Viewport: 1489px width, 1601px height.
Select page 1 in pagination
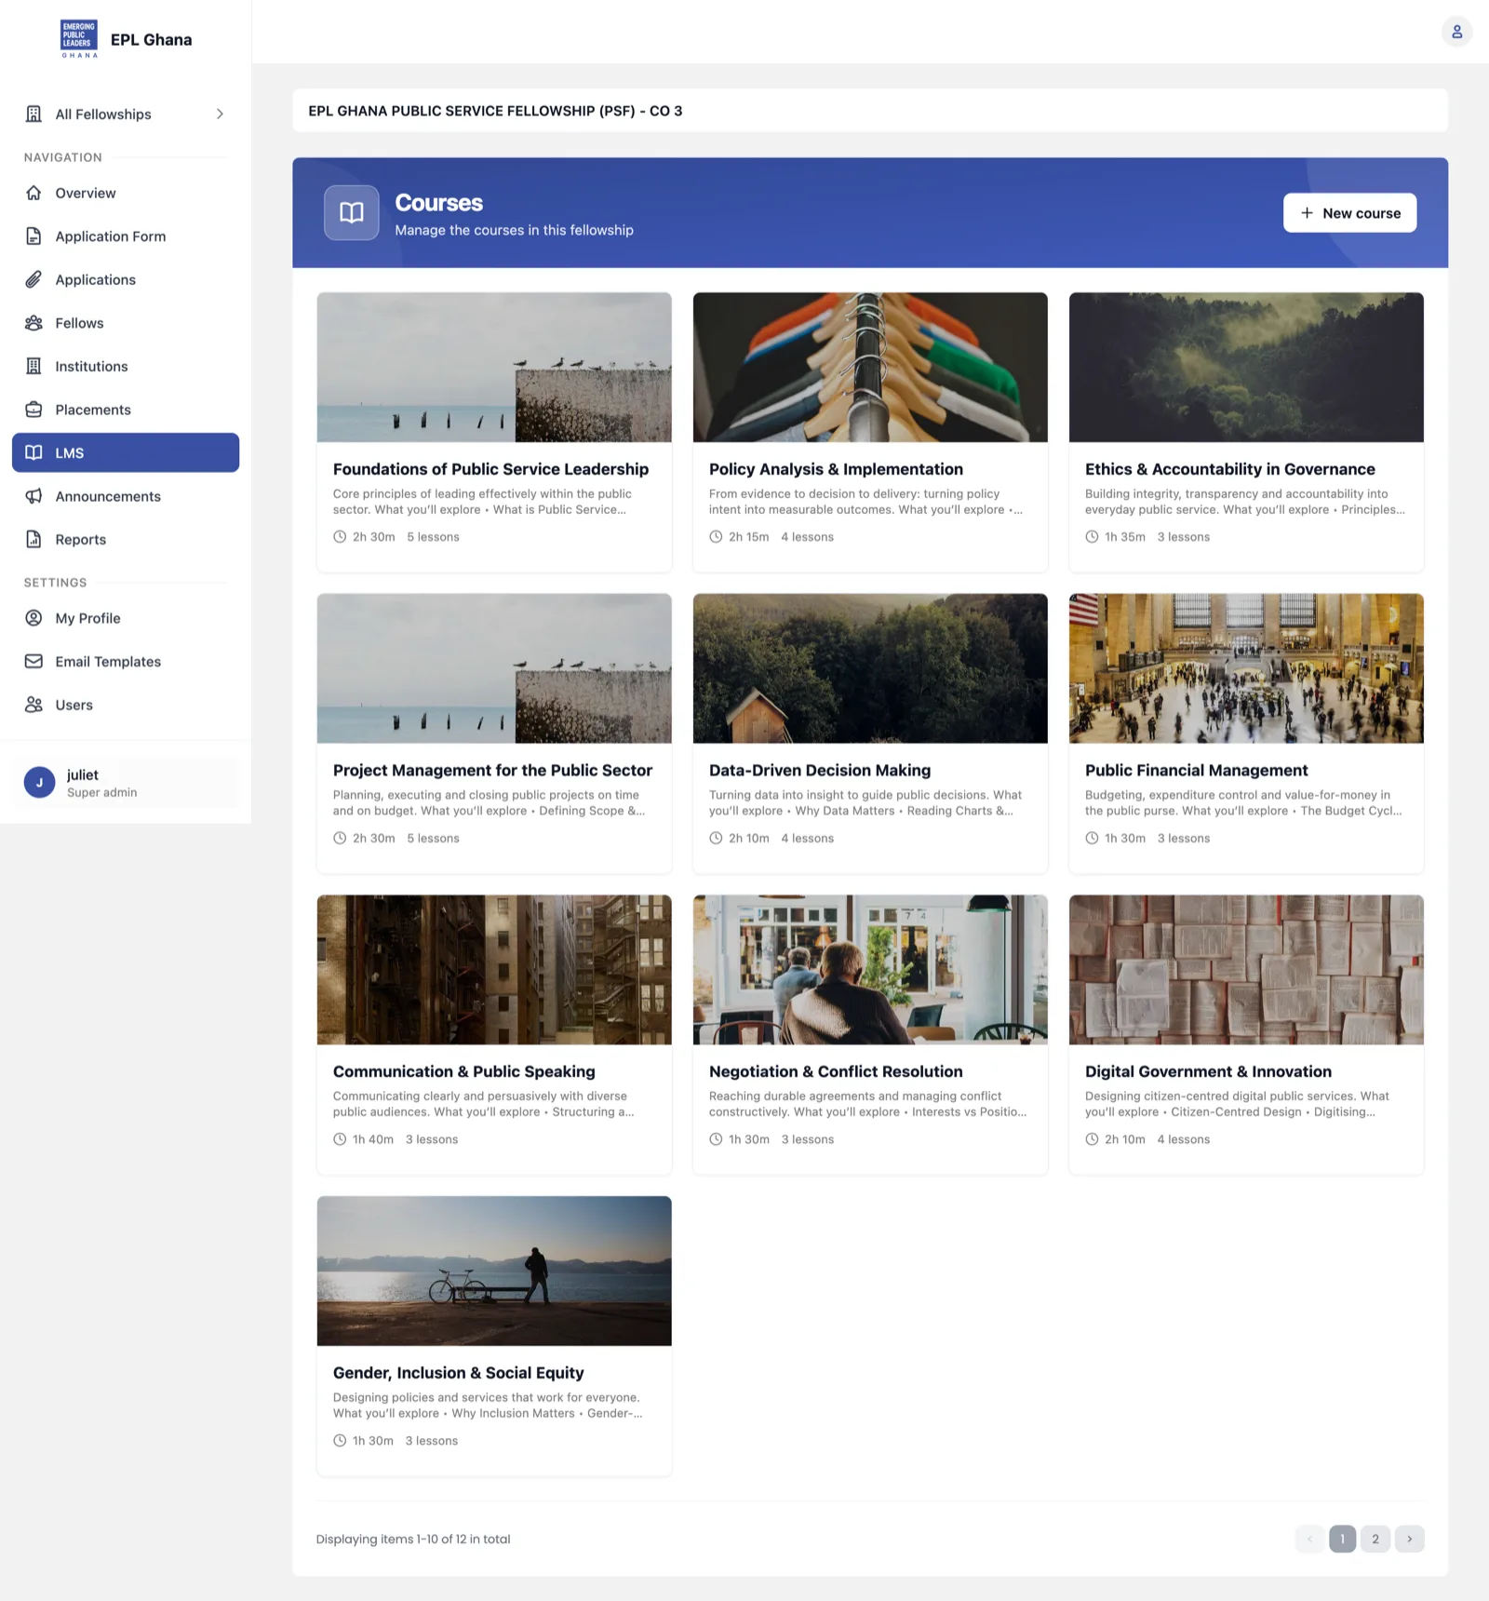1342,1539
